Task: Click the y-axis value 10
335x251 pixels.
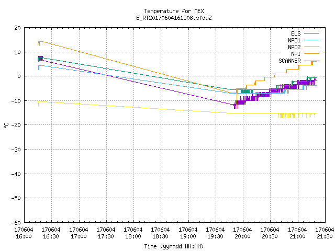Action: pos(17,52)
